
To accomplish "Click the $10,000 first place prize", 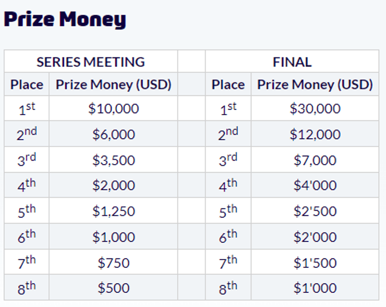I will pos(114,108).
